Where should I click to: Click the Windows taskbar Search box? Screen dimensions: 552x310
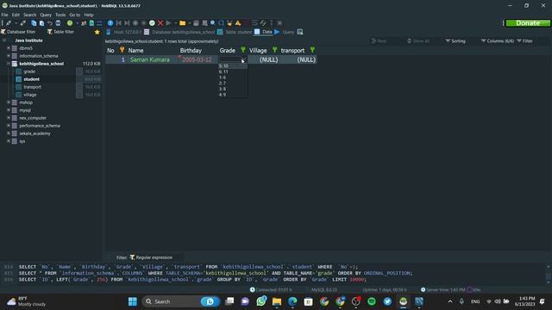coord(181,301)
